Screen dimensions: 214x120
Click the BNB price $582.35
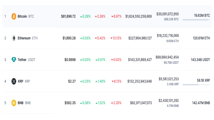click(x=70, y=103)
